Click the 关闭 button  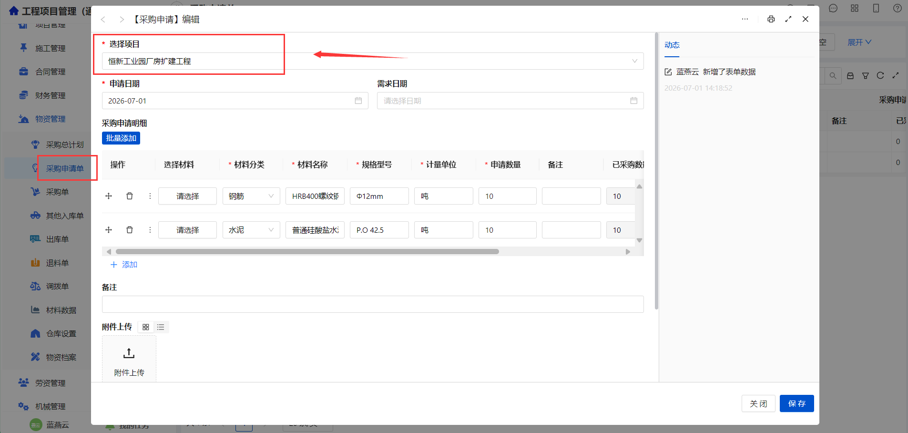758,403
